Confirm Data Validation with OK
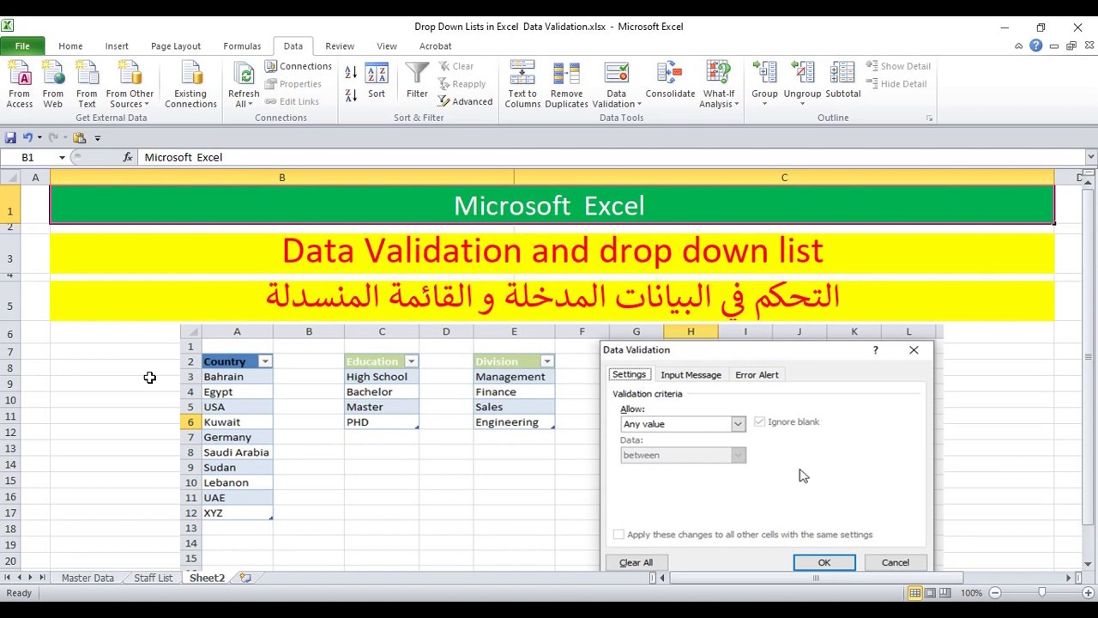Image resolution: width=1098 pixels, height=618 pixels. point(824,562)
